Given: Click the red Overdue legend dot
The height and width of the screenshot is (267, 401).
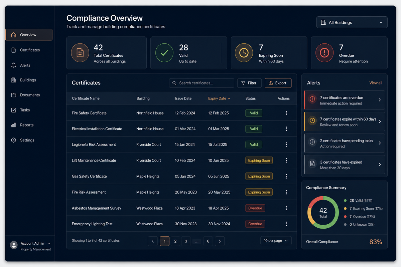Looking at the screenshot, I should [x=345, y=217].
